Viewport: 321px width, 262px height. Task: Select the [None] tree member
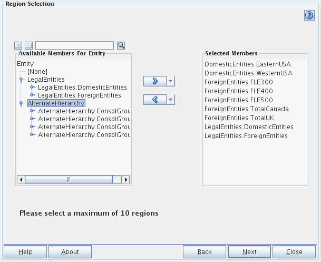37,72
